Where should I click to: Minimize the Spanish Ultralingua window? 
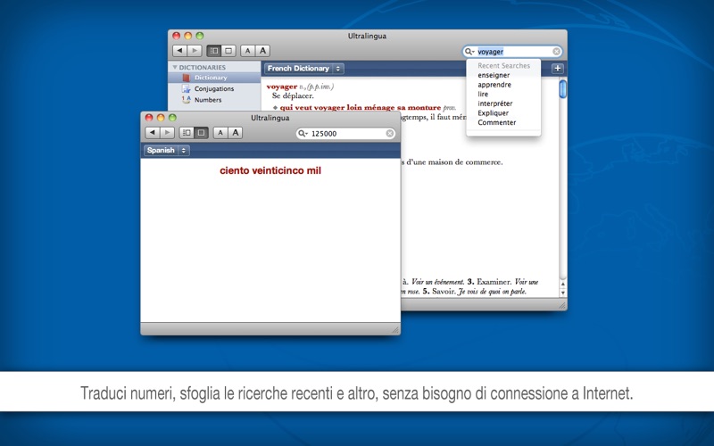pyautogui.click(x=161, y=118)
